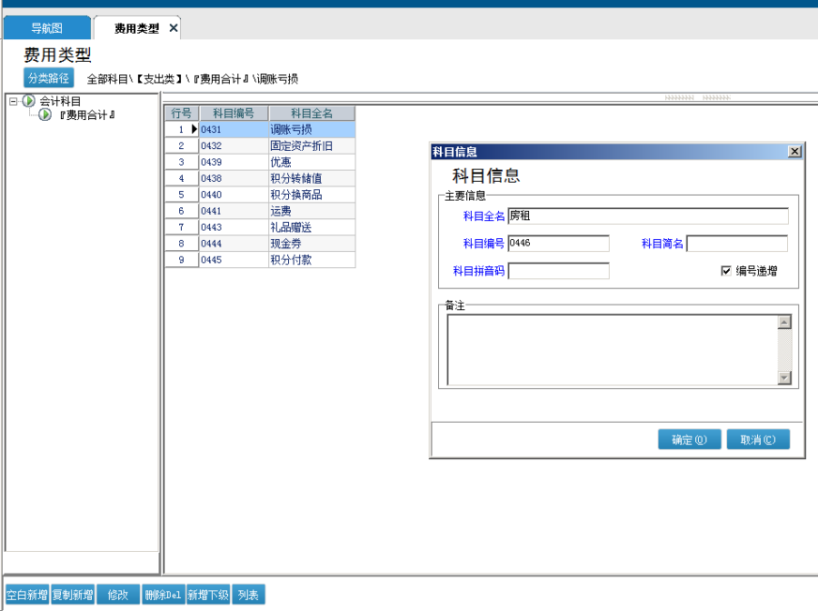818x611 pixels.
Task: Click the code cell 0438
Action: [x=234, y=178]
